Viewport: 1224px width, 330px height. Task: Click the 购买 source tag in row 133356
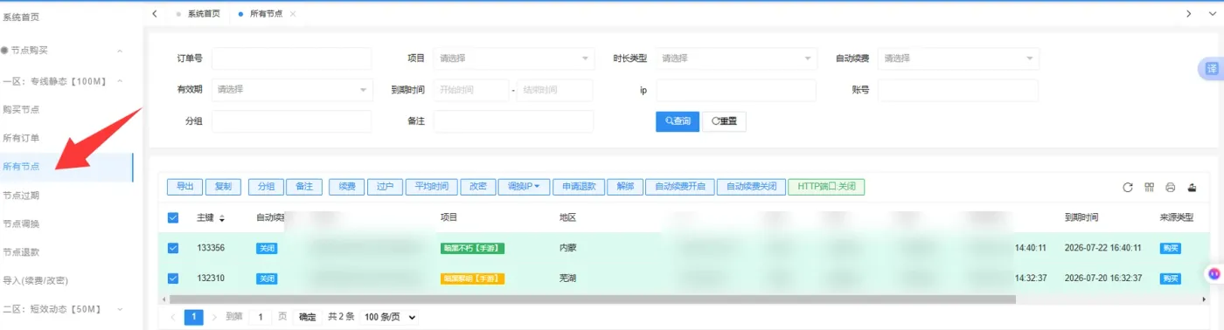pos(1170,248)
